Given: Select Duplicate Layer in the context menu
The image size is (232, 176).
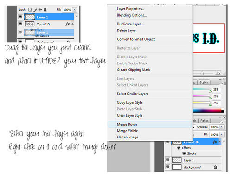Looking at the screenshot, I should click(130, 24).
